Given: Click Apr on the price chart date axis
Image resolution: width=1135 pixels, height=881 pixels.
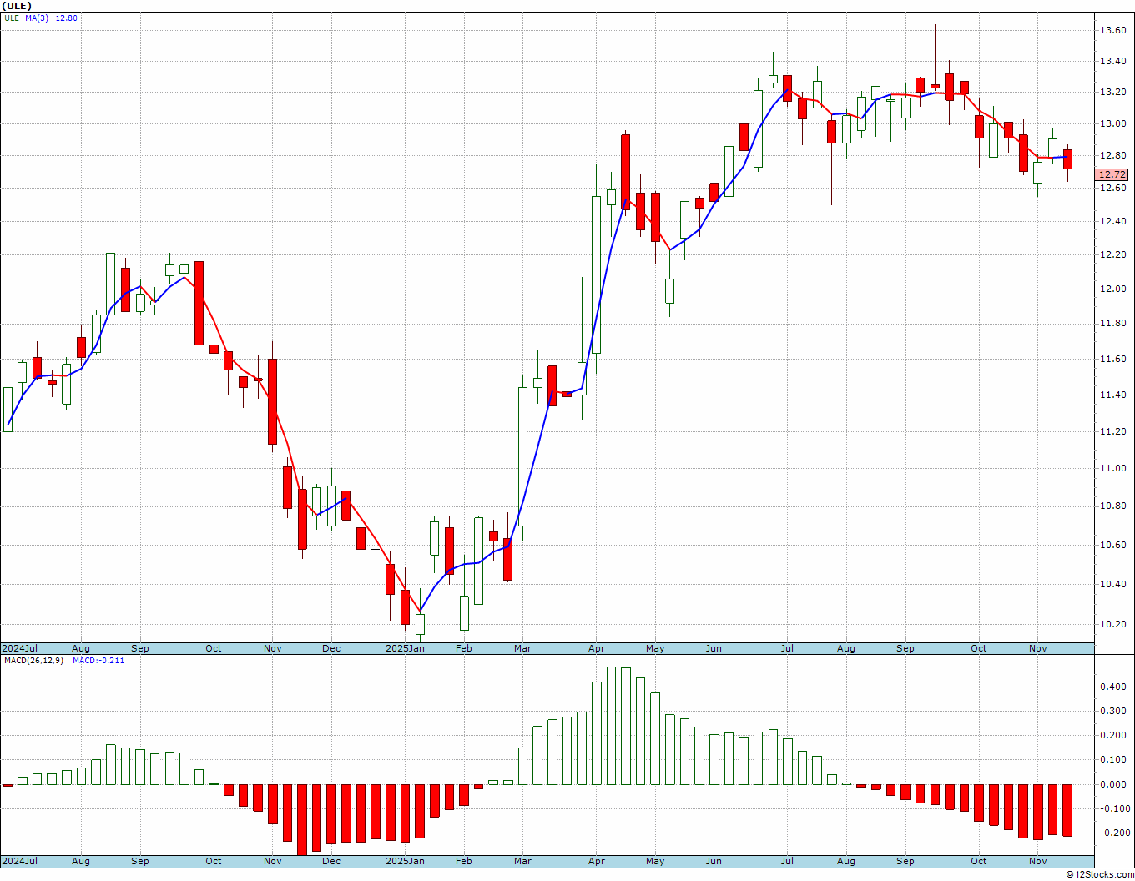Looking at the screenshot, I should click(x=597, y=648).
